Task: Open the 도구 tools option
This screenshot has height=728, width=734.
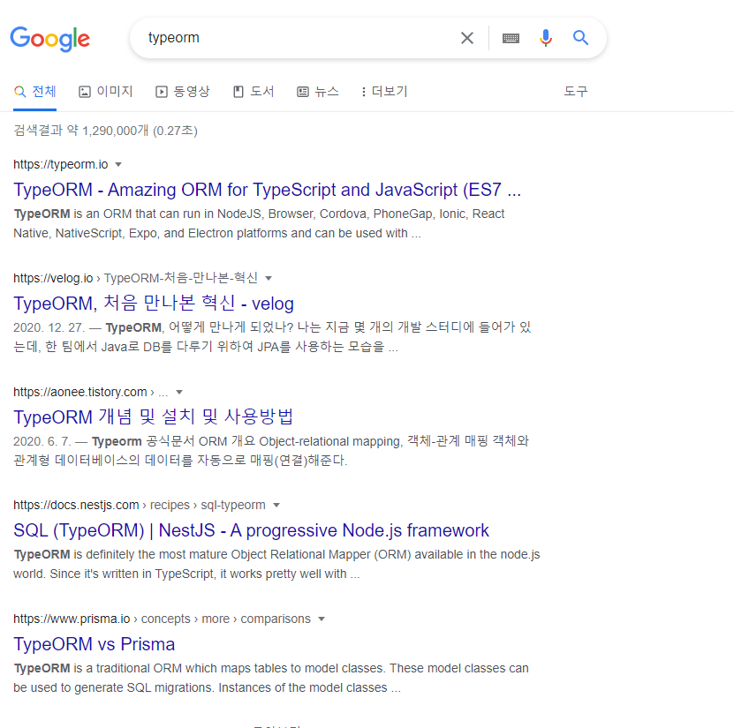Action: click(575, 91)
